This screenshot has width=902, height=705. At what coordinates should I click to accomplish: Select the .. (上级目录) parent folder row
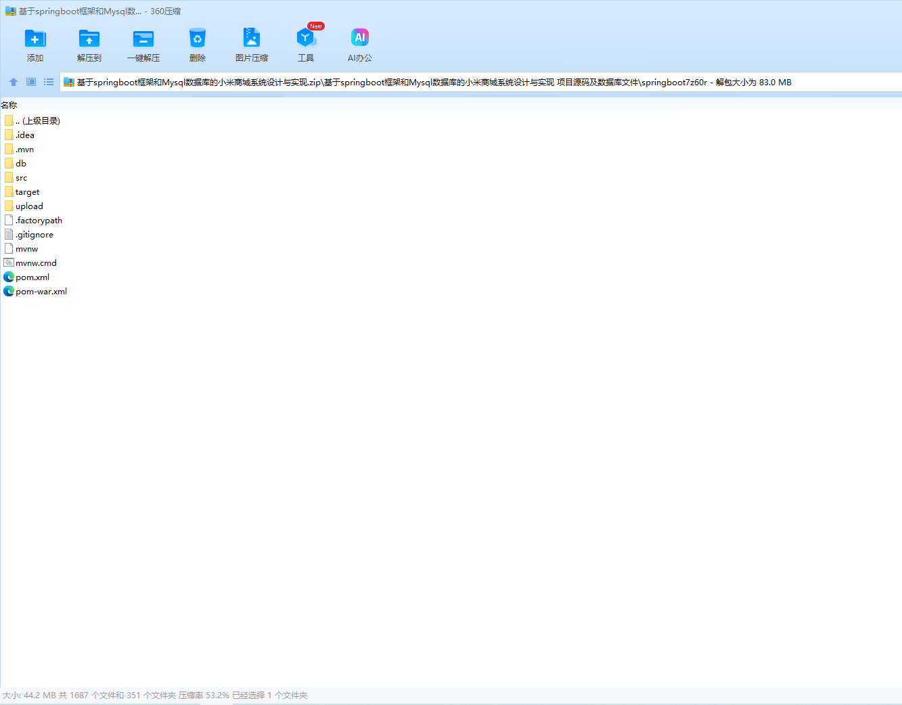pos(32,120)
